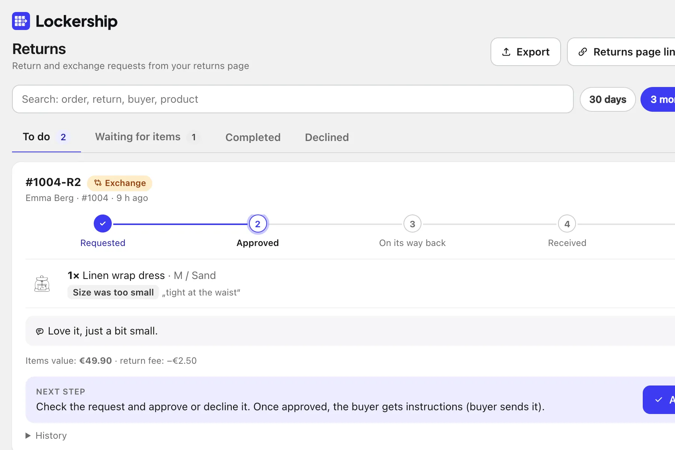
Task: Click the Exchange arrows icon in badge
Action: tap(98, 183)
